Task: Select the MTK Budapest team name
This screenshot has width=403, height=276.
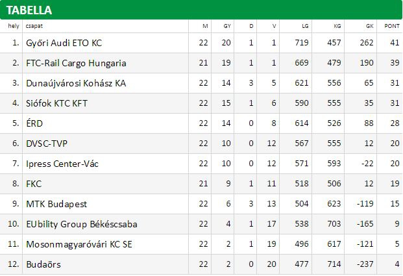Action: point(56,204)
